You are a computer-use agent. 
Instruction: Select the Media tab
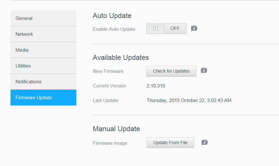coord(43,50)
